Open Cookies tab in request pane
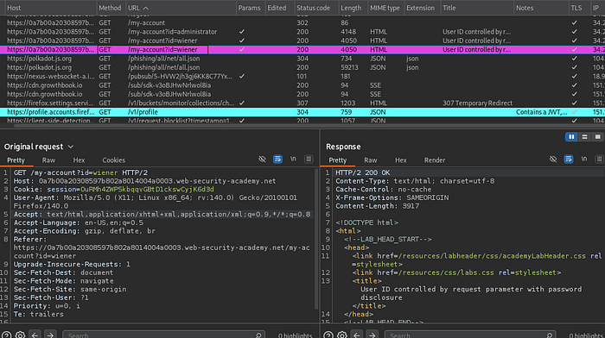This screenshot has height=338, width=605. coord(113,160)
